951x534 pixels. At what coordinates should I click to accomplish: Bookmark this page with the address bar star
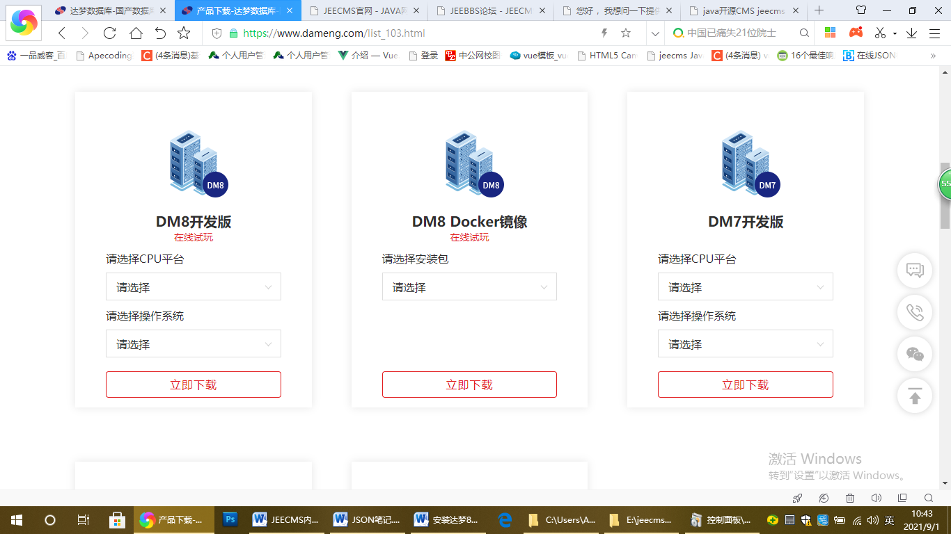pos(626,33)
